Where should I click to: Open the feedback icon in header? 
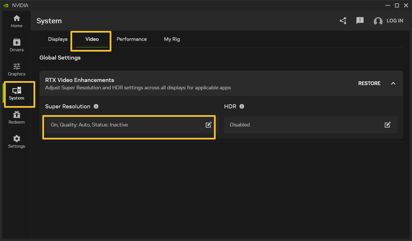pos(360,21)
